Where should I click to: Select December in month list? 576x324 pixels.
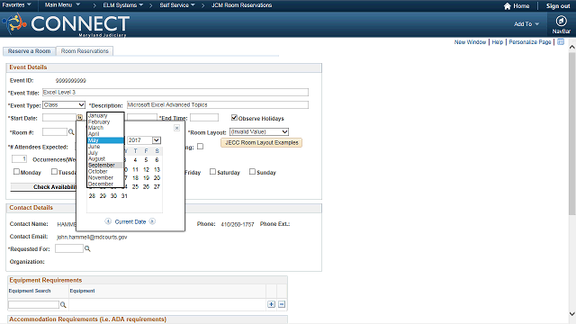coord(105,184)
